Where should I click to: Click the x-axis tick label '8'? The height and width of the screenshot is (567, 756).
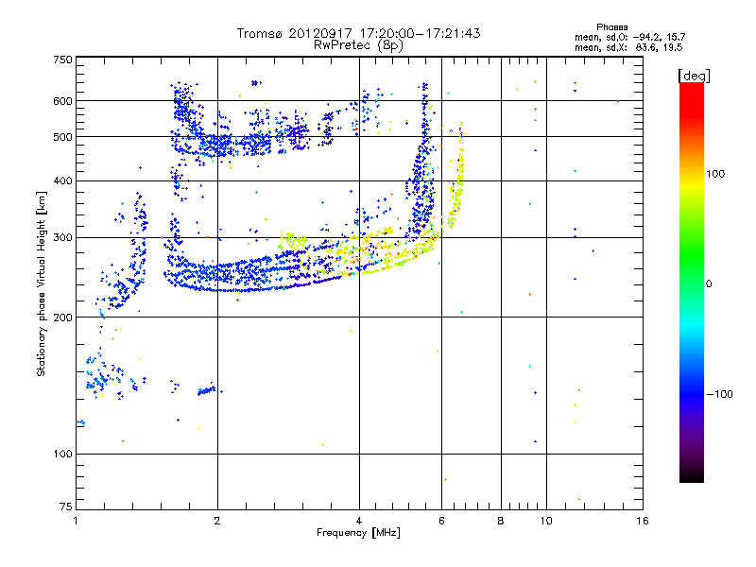[501, 521]
